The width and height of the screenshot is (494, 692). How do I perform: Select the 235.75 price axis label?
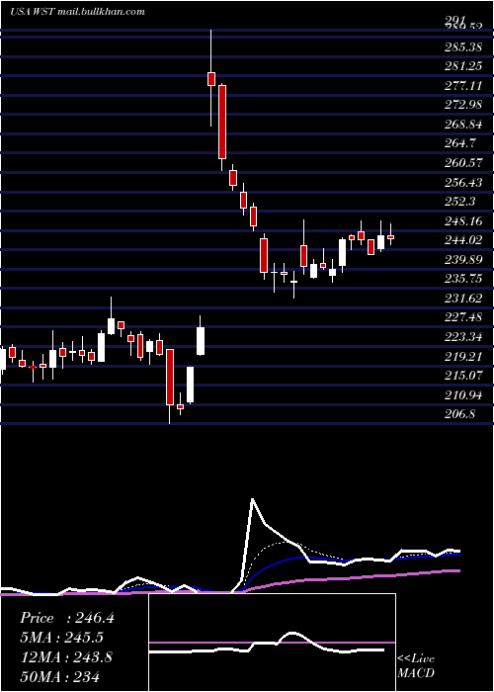click(465, 280)
